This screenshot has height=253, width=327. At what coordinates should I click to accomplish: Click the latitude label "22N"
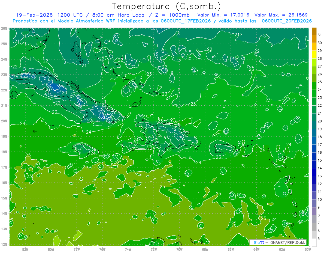(4, 90)
